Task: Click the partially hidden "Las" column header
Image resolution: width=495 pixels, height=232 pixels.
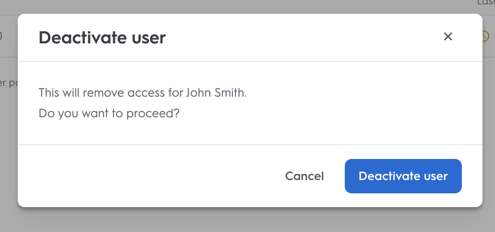Action: pos(486,3)
